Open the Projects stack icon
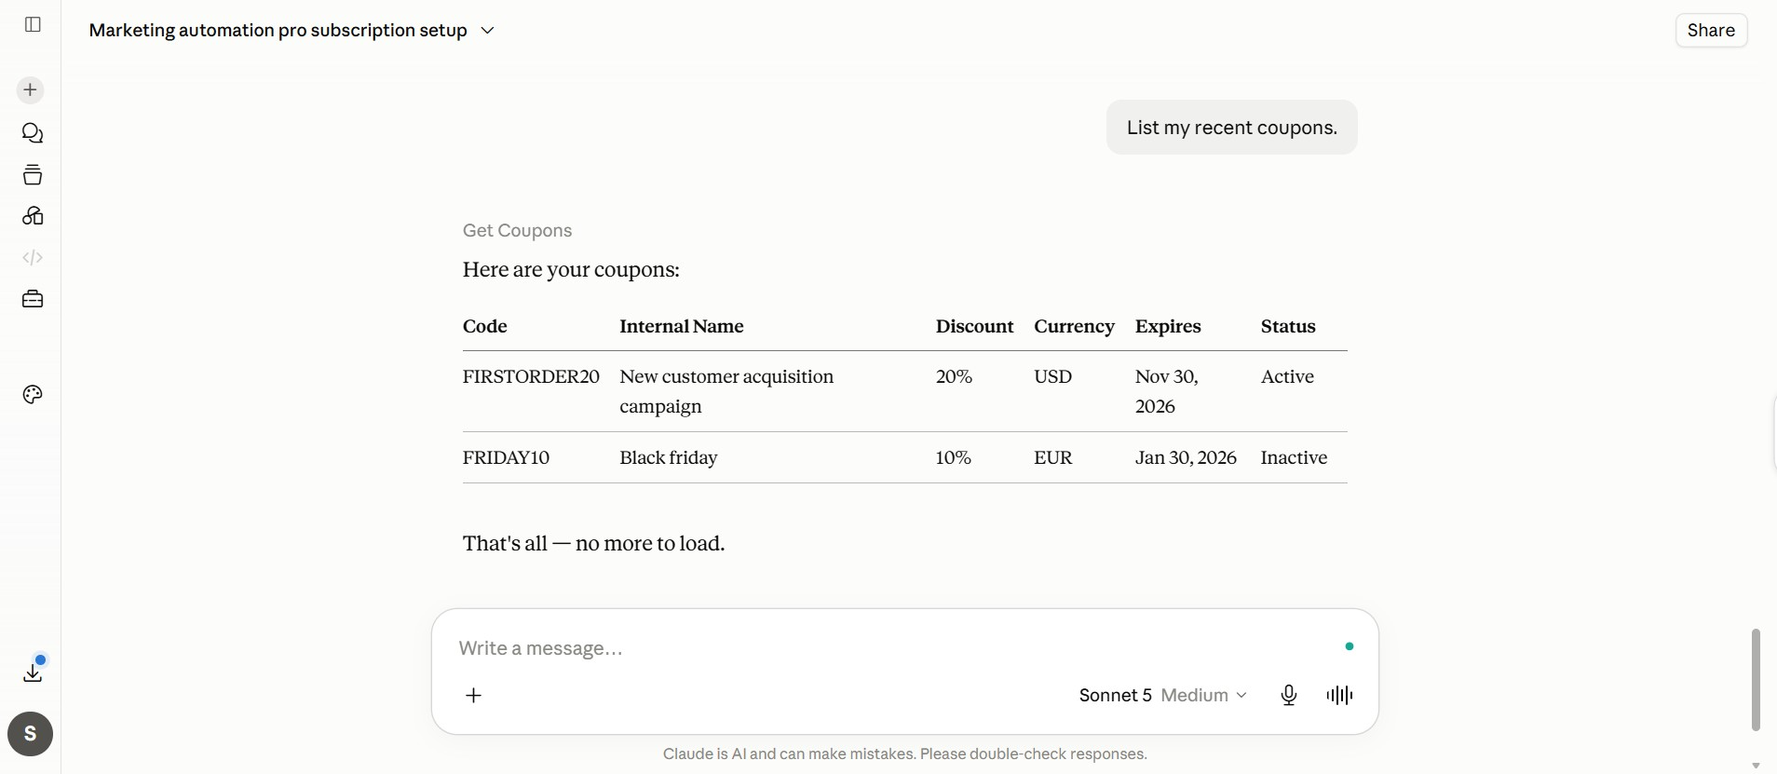The image size is (1777, 774). tap(33, 175)
